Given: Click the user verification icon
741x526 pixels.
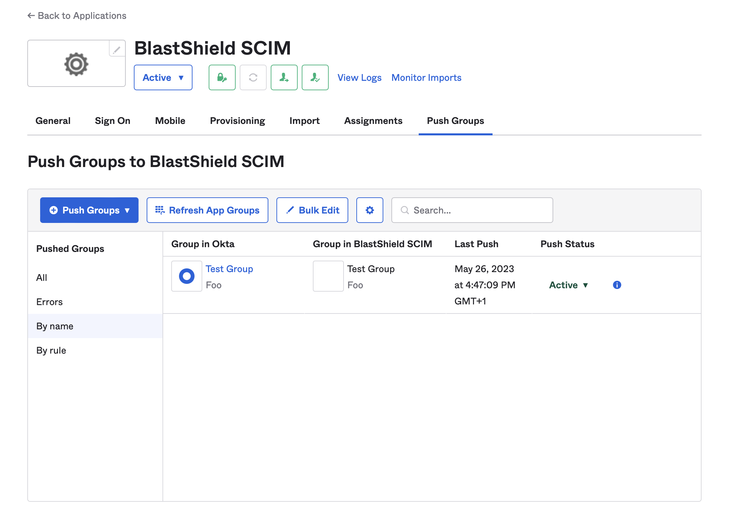Looking at the screenshot, I should [315, 77].
